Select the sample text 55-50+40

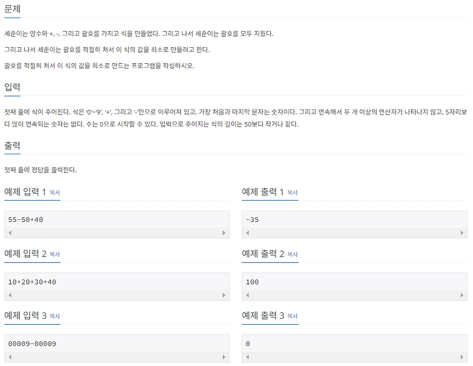25,220
